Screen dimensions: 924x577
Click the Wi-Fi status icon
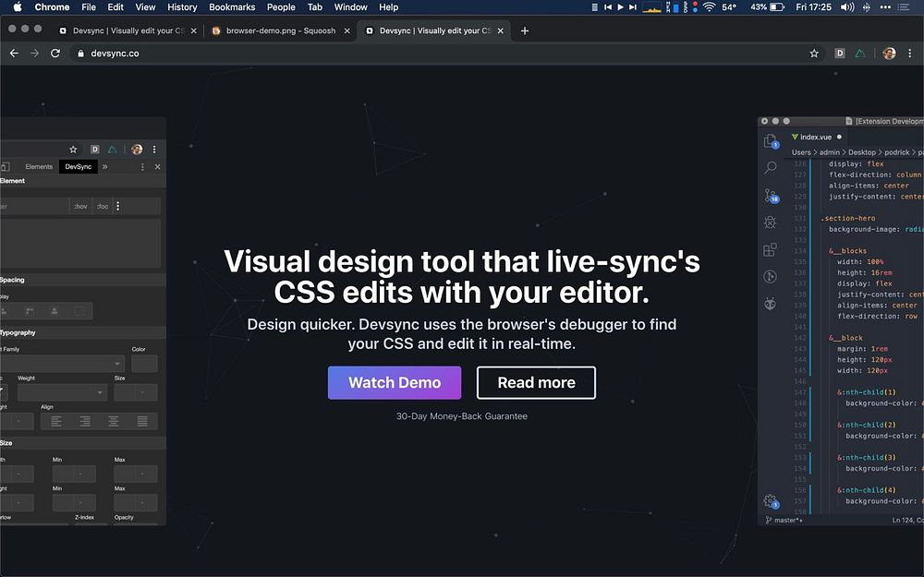(709, 7)
